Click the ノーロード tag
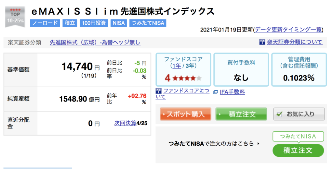 click(45, 23)
